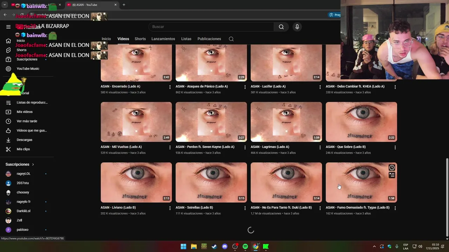Open options for ASAN - Encerrado video
This screenshot has height=252, width=449.
[170, 87]
